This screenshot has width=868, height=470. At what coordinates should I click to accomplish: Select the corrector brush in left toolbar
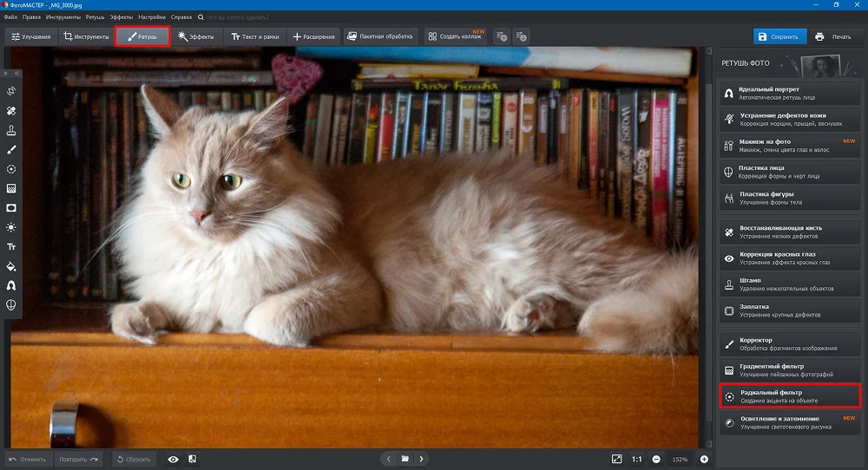11,149
